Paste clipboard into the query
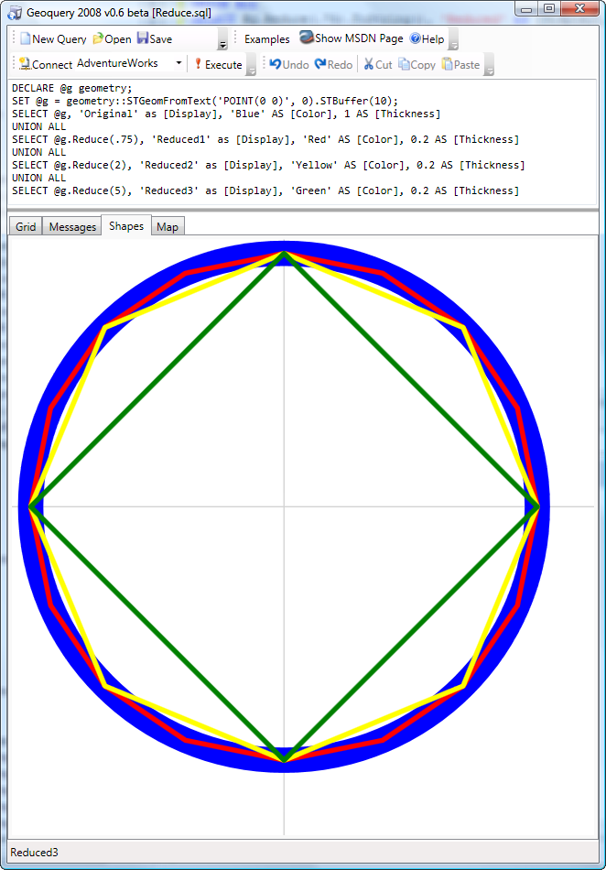The height and width of the screenshot is (870, 606). pyautogui.click(x=460, y=64)
